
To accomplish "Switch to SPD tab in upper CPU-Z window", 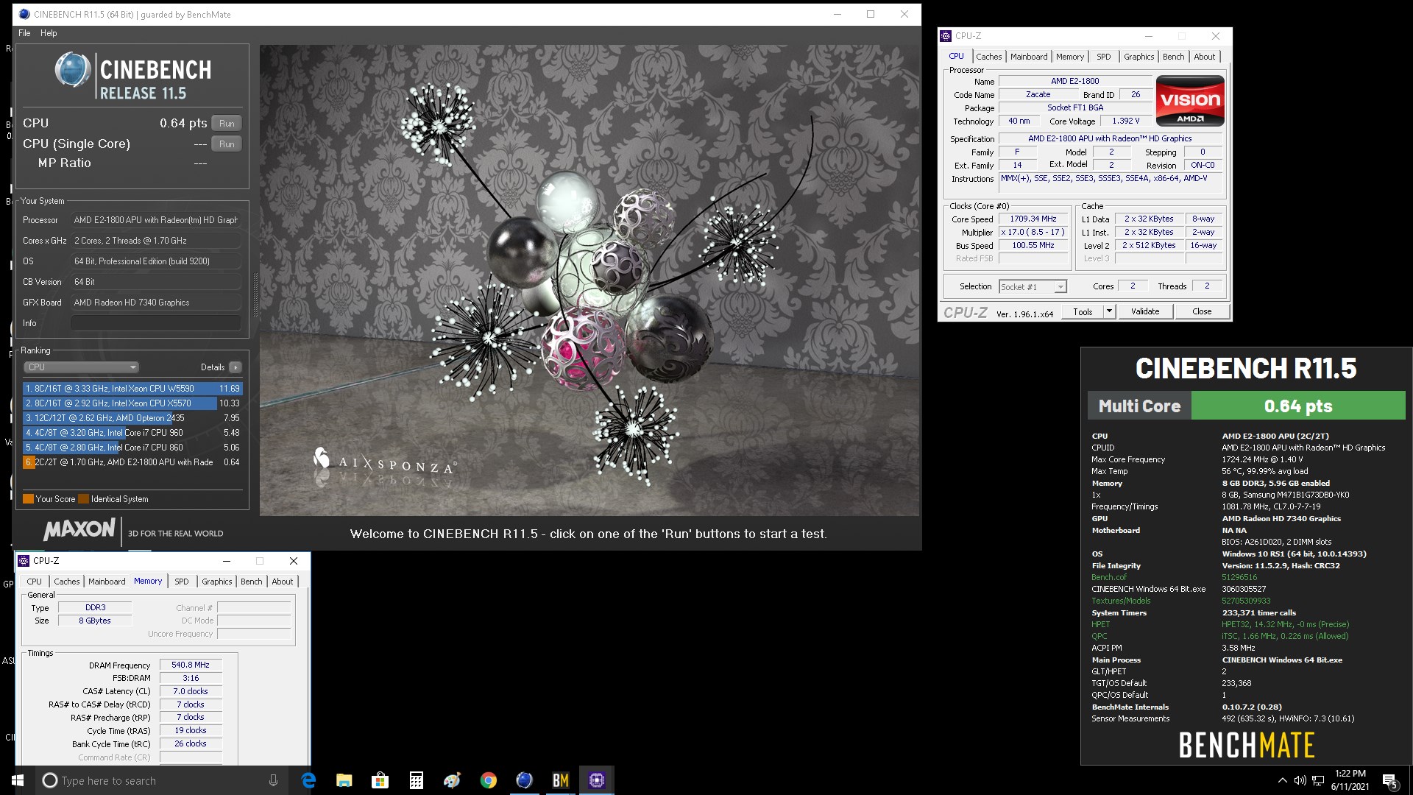I will point(1103,57).
